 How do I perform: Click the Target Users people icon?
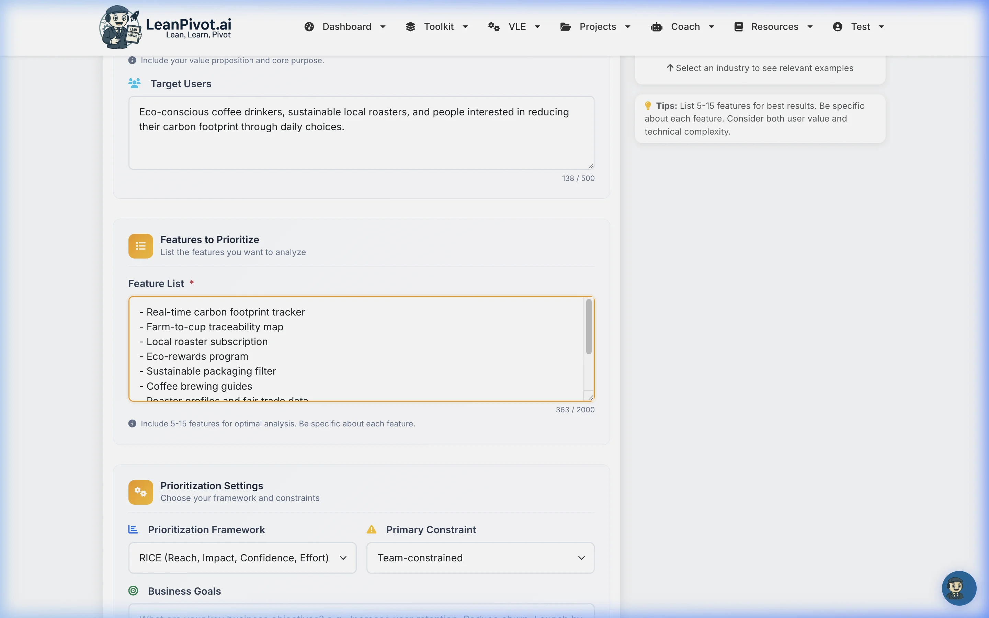(135, 83)
